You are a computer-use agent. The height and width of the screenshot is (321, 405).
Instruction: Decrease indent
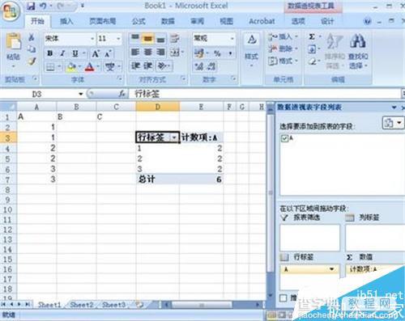point(135,65)
